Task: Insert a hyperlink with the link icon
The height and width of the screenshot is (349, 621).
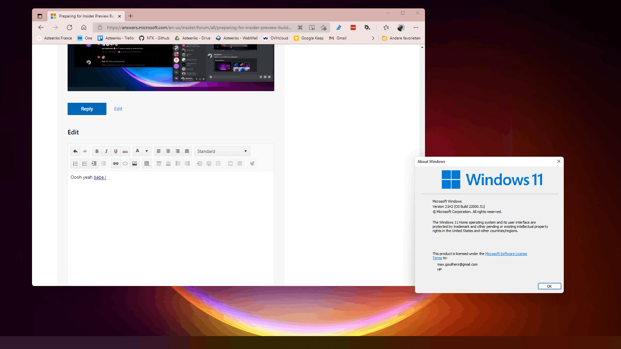Action: coord(115,164)
